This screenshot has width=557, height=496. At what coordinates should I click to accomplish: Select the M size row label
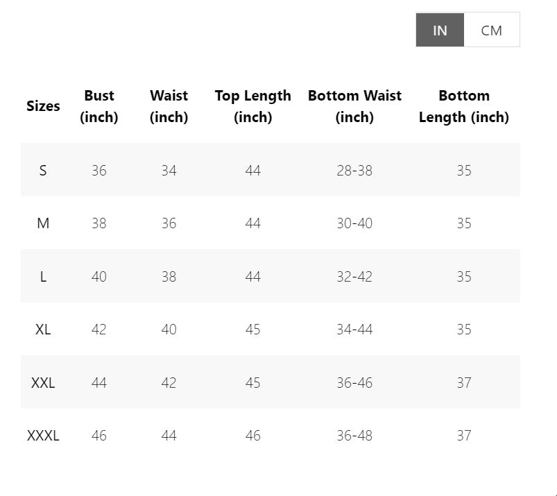click(43, 223)
